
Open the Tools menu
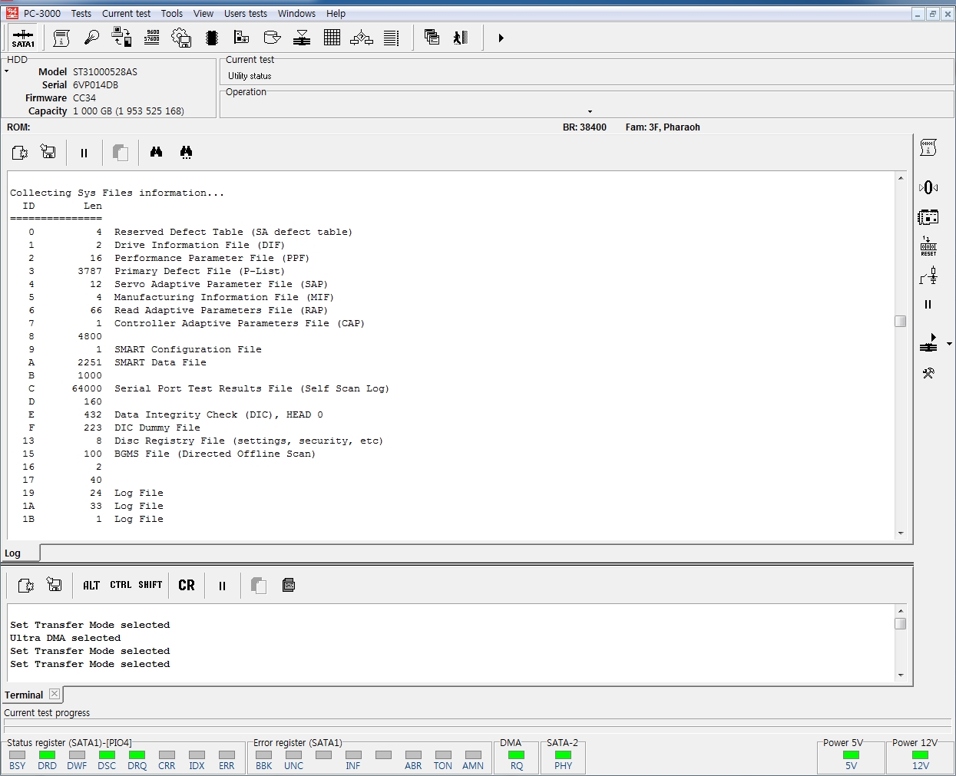coord(172,13)
